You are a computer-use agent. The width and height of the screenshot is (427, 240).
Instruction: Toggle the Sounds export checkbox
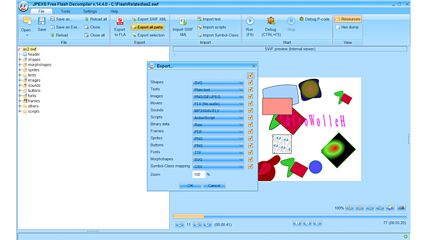click(250, 111)
